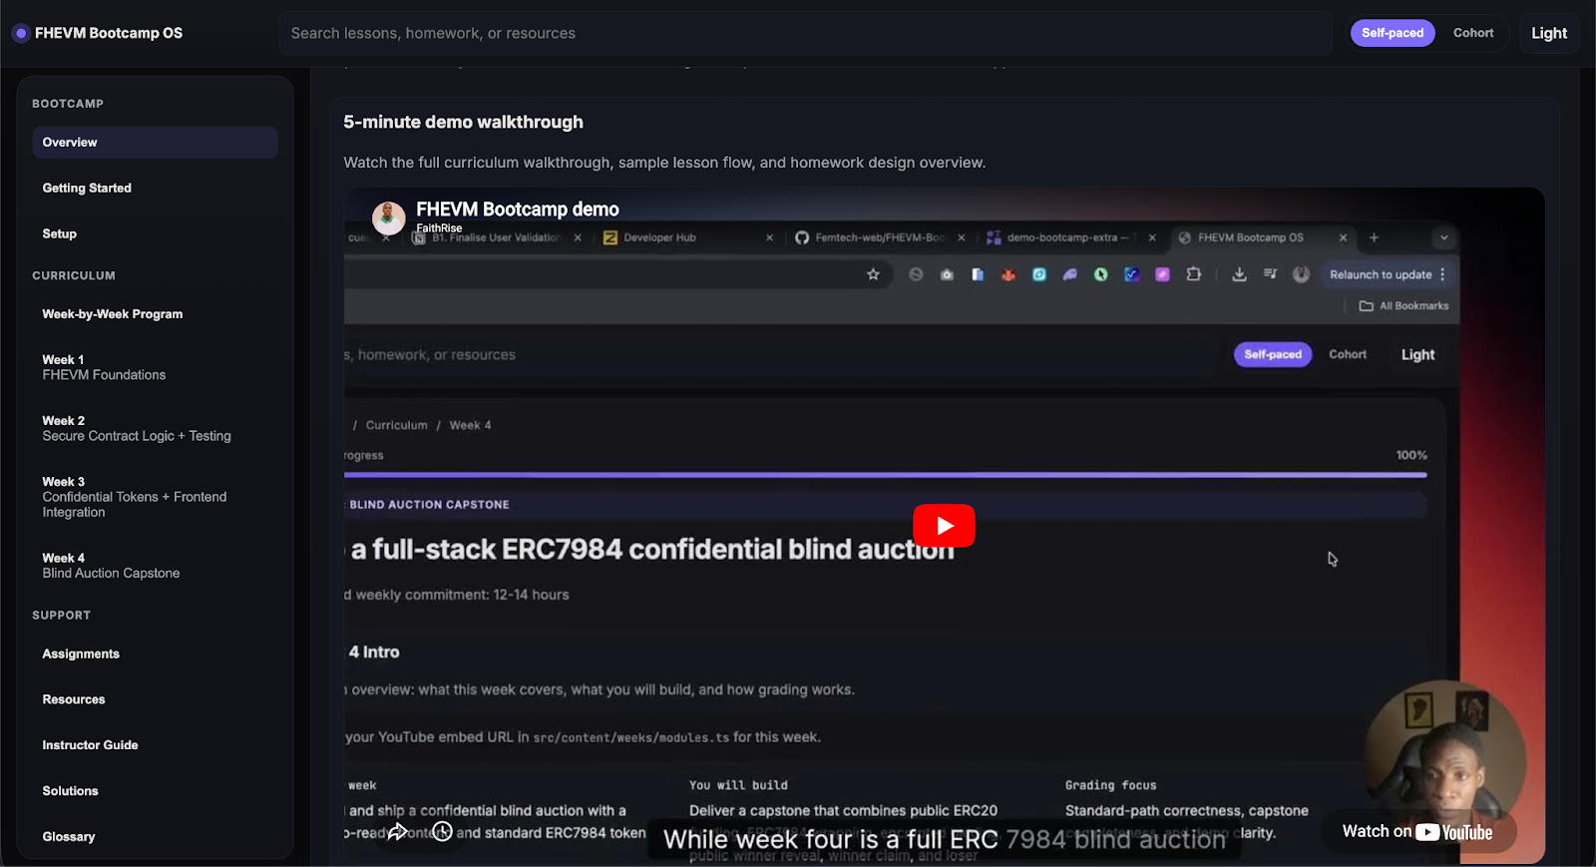Play the FHEVM Bootcamp demo video
Image resolution: width=1596 pixels, height=867 pixels.
[x=944, y=526]
